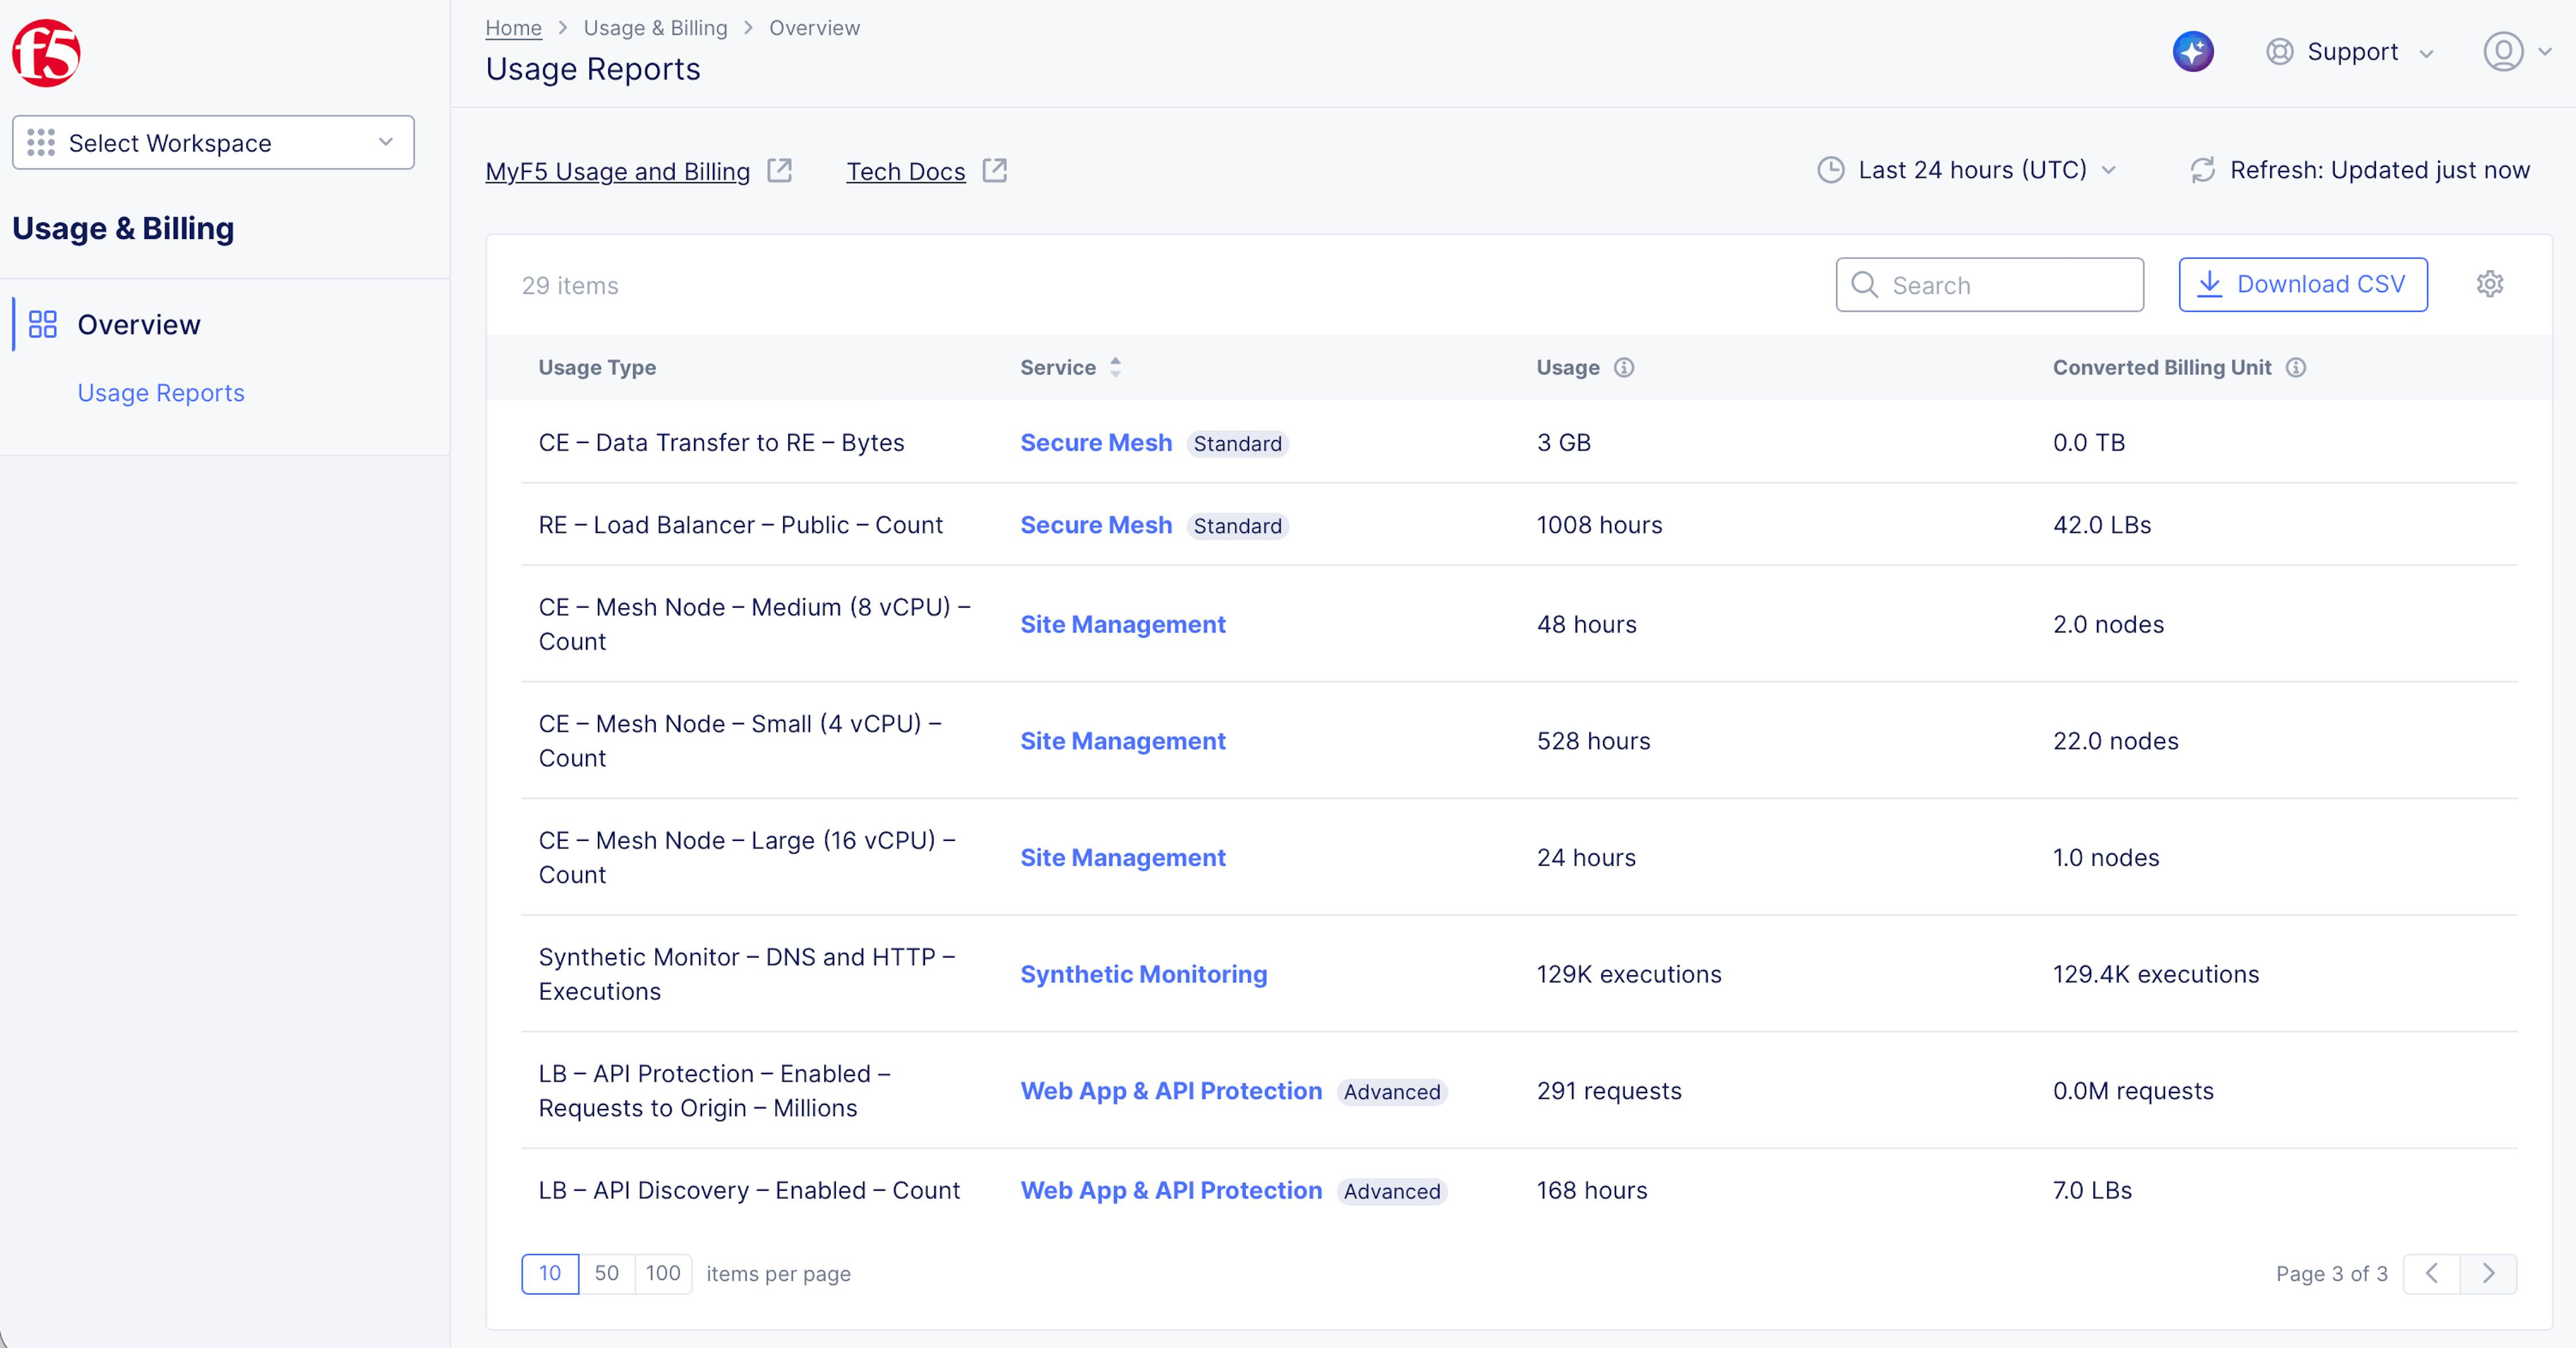2576x1348 pixels.
Task: Expand the Support menu chevron
Action: (2426, 54)
